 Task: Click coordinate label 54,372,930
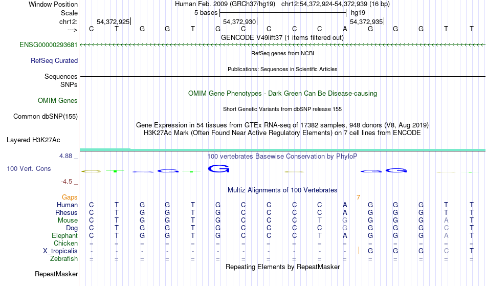click(239, 21)
